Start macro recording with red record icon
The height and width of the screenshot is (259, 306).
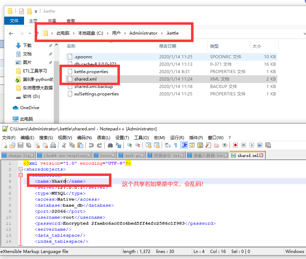click(235, 145)
